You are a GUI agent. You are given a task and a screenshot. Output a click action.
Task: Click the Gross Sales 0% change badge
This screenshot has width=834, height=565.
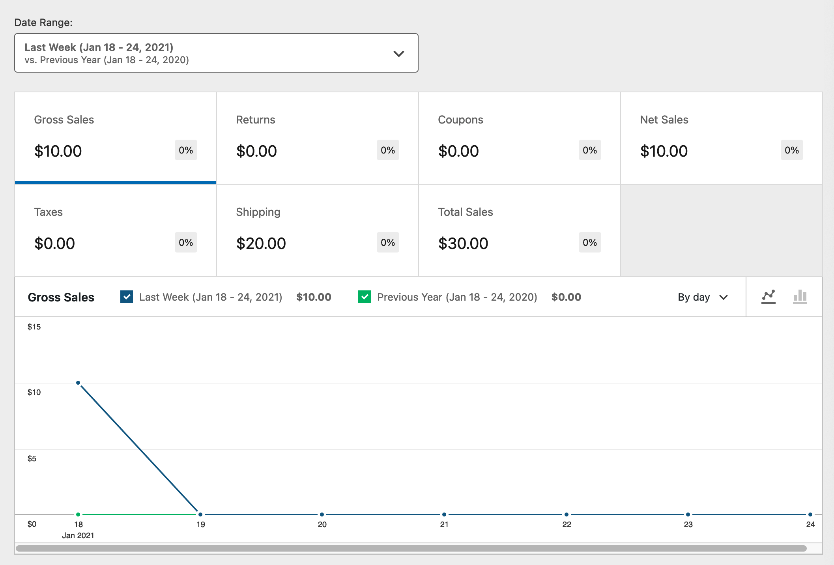pyautogui.click(x=186, y=150)
